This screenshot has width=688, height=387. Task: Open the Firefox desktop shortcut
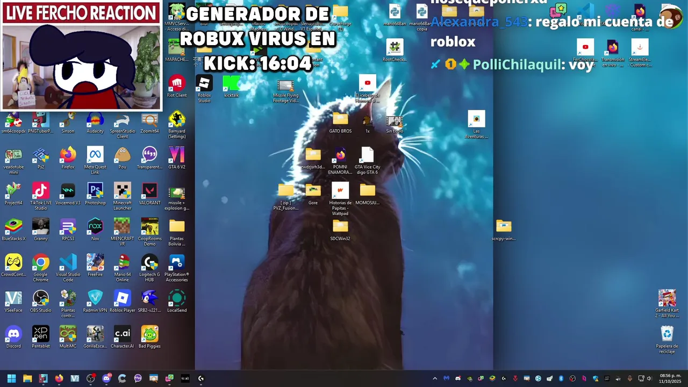coord(68,159)
